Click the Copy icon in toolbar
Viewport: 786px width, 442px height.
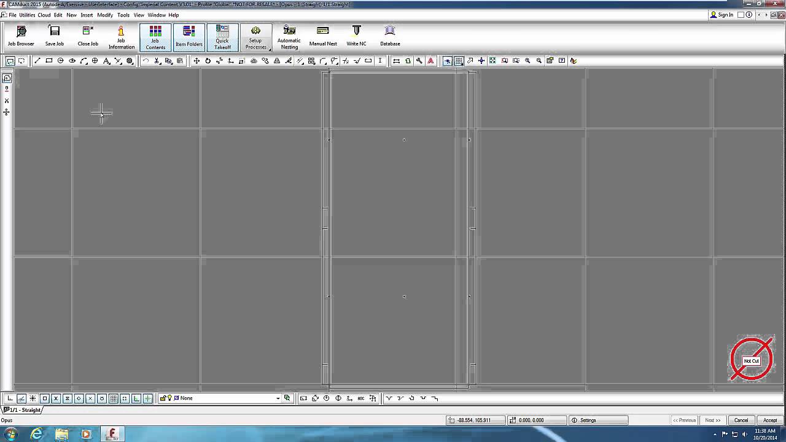[169, 61]
